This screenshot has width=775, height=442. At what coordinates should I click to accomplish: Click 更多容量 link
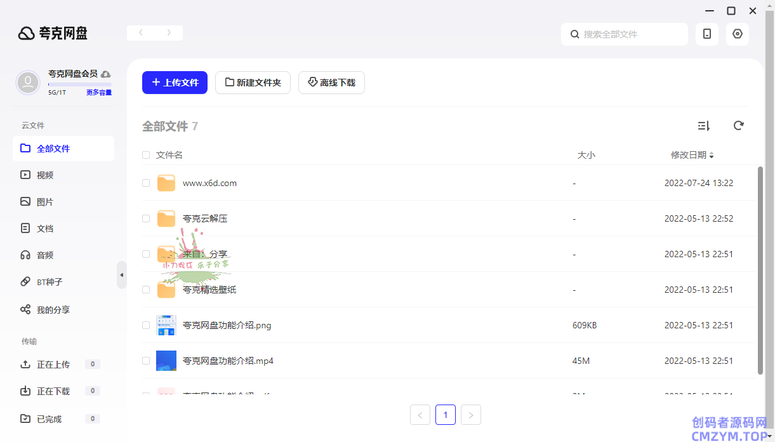[99, 93]
